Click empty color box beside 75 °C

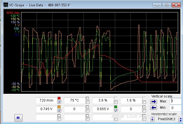click(x=87, y=98)
